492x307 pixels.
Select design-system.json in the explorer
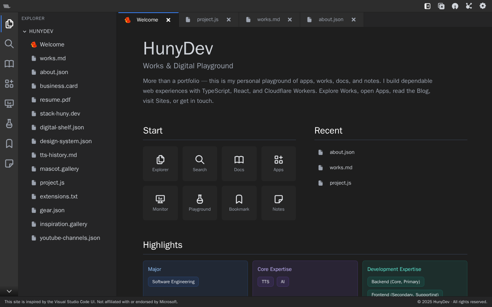66,141
